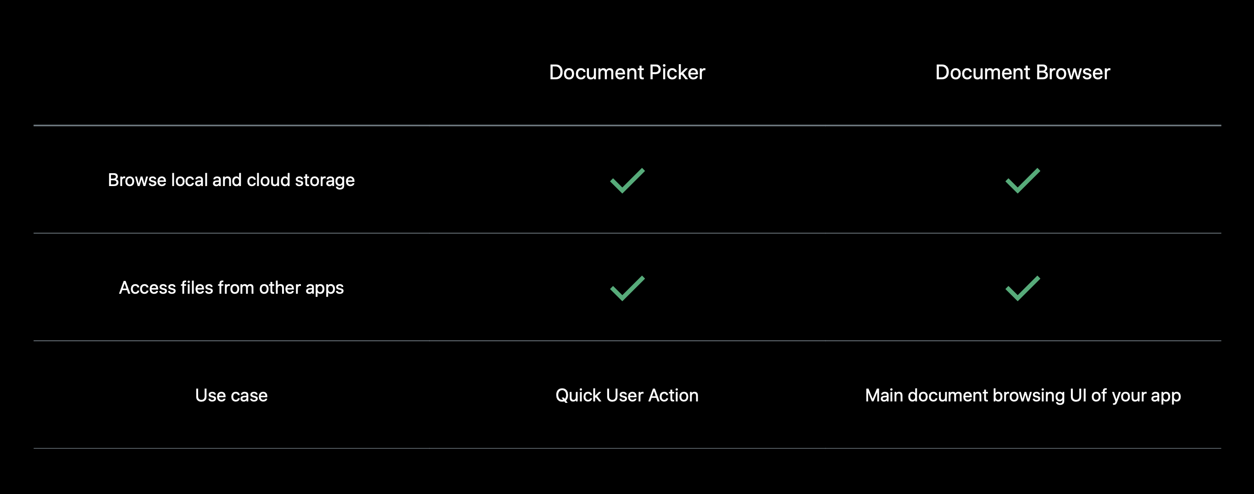
Task: Click the Access files from other apps label
Action: 231,288
